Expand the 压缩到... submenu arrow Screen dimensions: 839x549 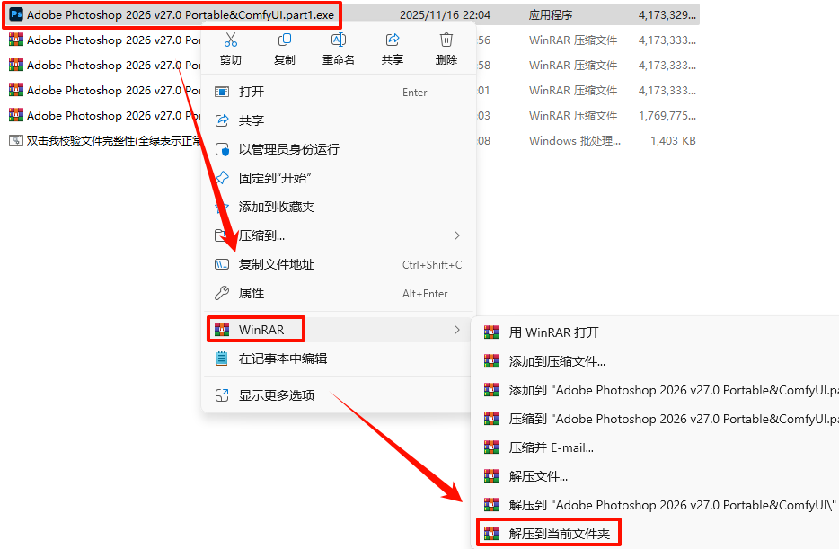[x=457, y=235]
